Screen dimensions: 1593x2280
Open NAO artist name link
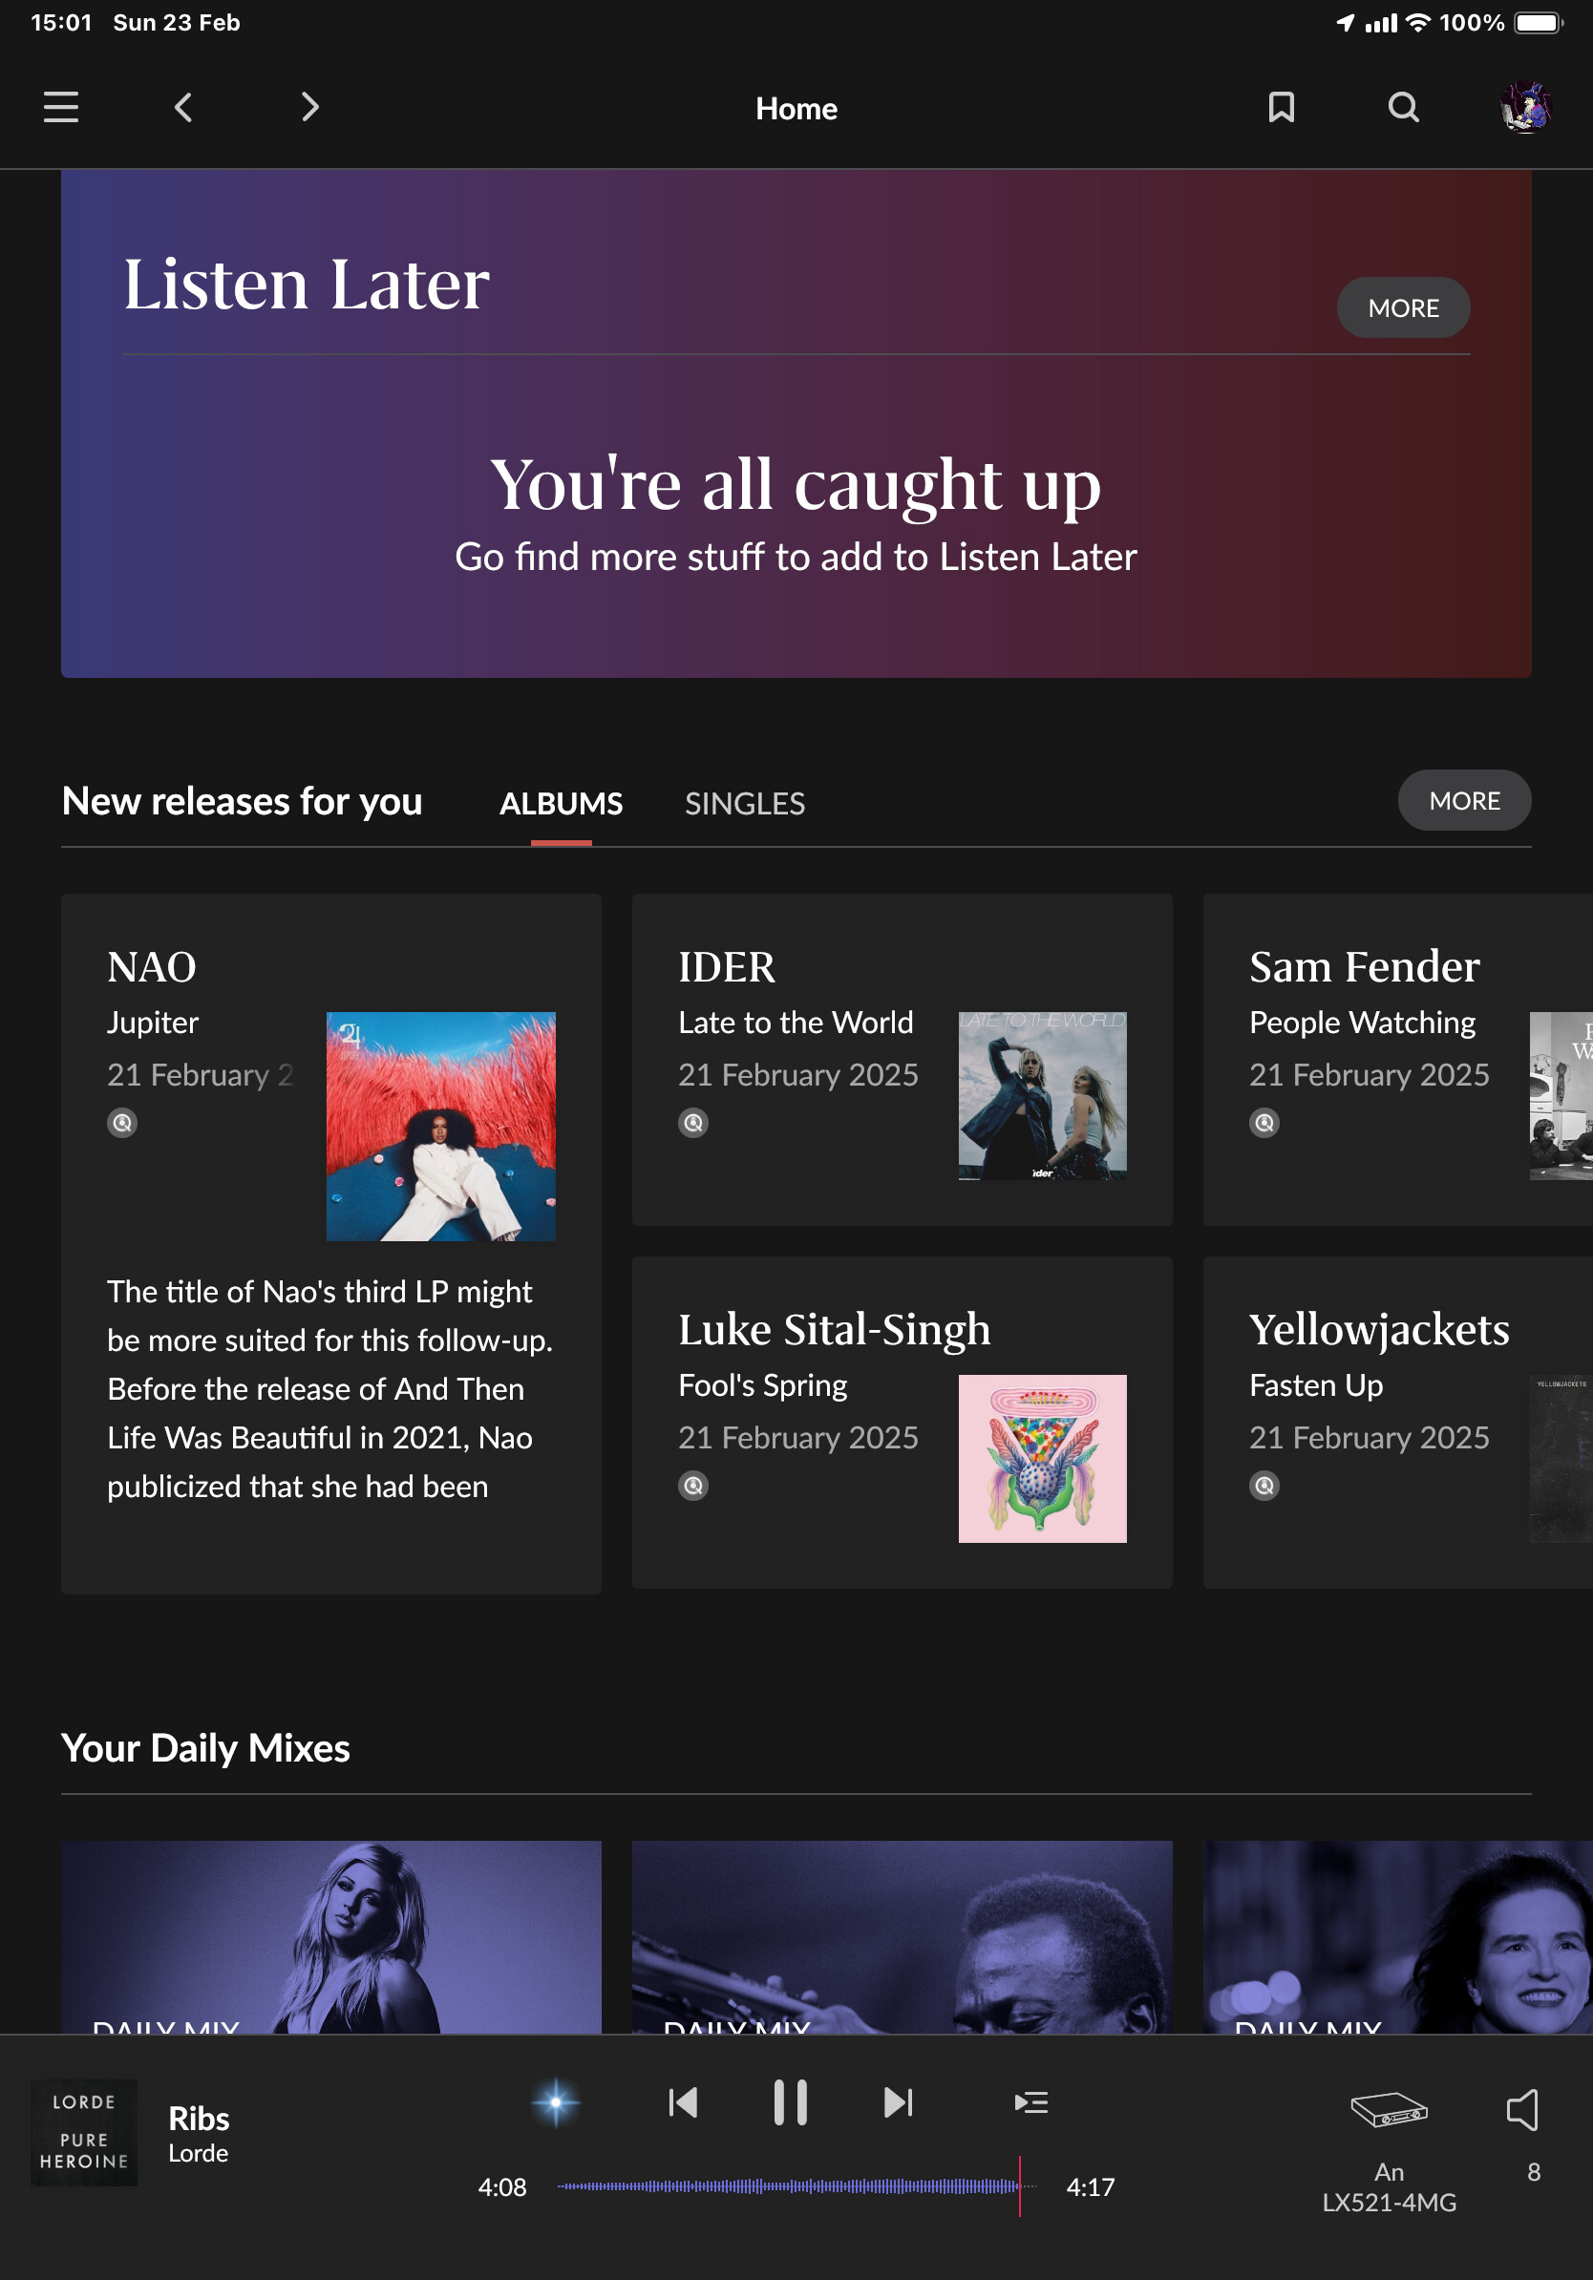152,966
